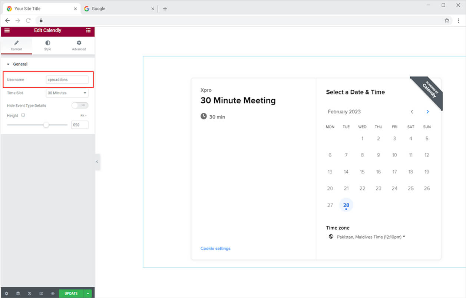
Task: Open the time zone selector dropdown
Action: (x=367, y=237)
